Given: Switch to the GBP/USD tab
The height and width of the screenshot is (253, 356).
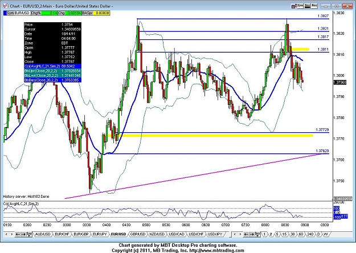Looking at the screenshot, I should pyautogui.click(x=138, y=234).
